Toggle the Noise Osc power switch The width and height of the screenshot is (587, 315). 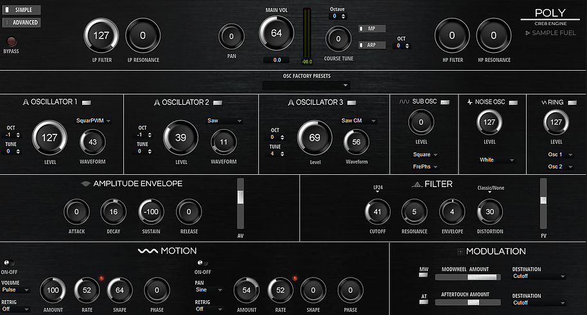[513, 102]
